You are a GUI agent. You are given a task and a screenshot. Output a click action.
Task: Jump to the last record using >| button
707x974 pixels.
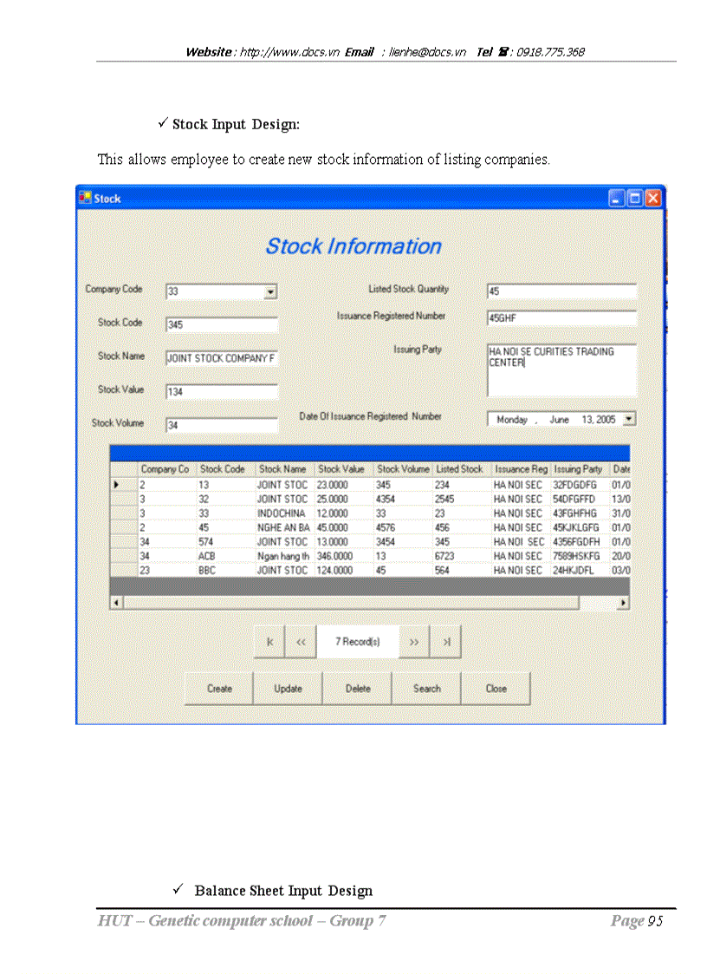point(445,642)
